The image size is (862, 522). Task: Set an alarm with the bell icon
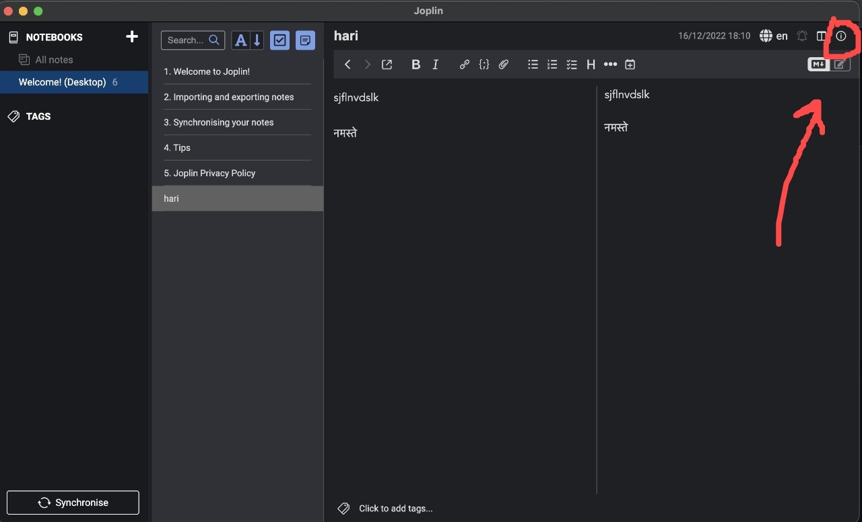[802, 36]
